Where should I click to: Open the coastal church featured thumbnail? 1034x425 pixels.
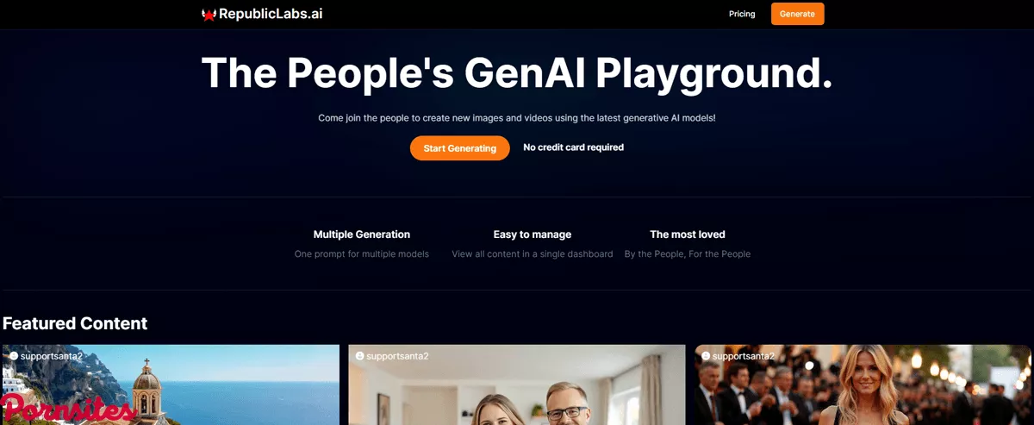[171, 385]
